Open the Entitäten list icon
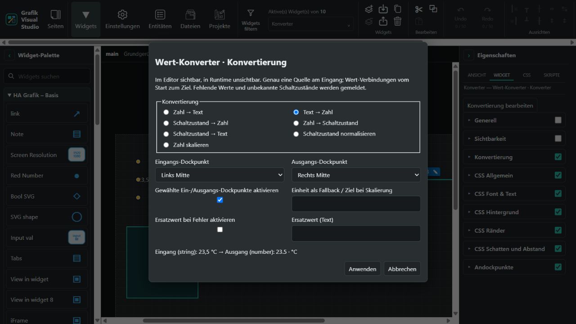 pos(160,19)
